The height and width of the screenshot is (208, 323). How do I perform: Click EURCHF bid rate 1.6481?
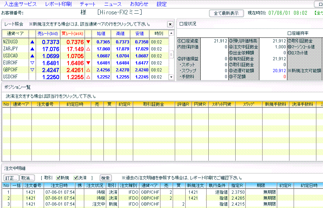click(x=50, y=63)
